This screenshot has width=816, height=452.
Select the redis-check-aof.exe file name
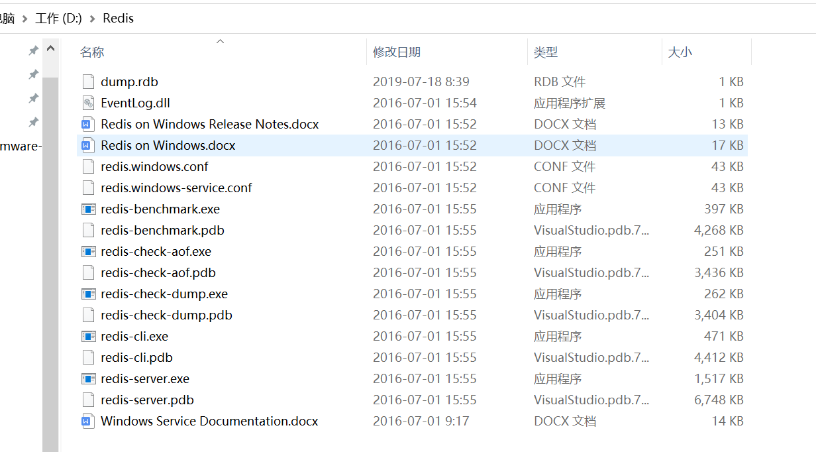tap(156, 251)
